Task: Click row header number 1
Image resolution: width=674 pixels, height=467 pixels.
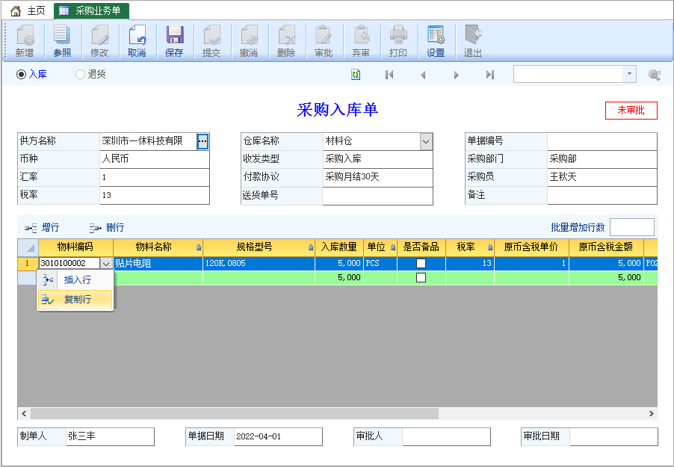Action: (x=28, y=264)
